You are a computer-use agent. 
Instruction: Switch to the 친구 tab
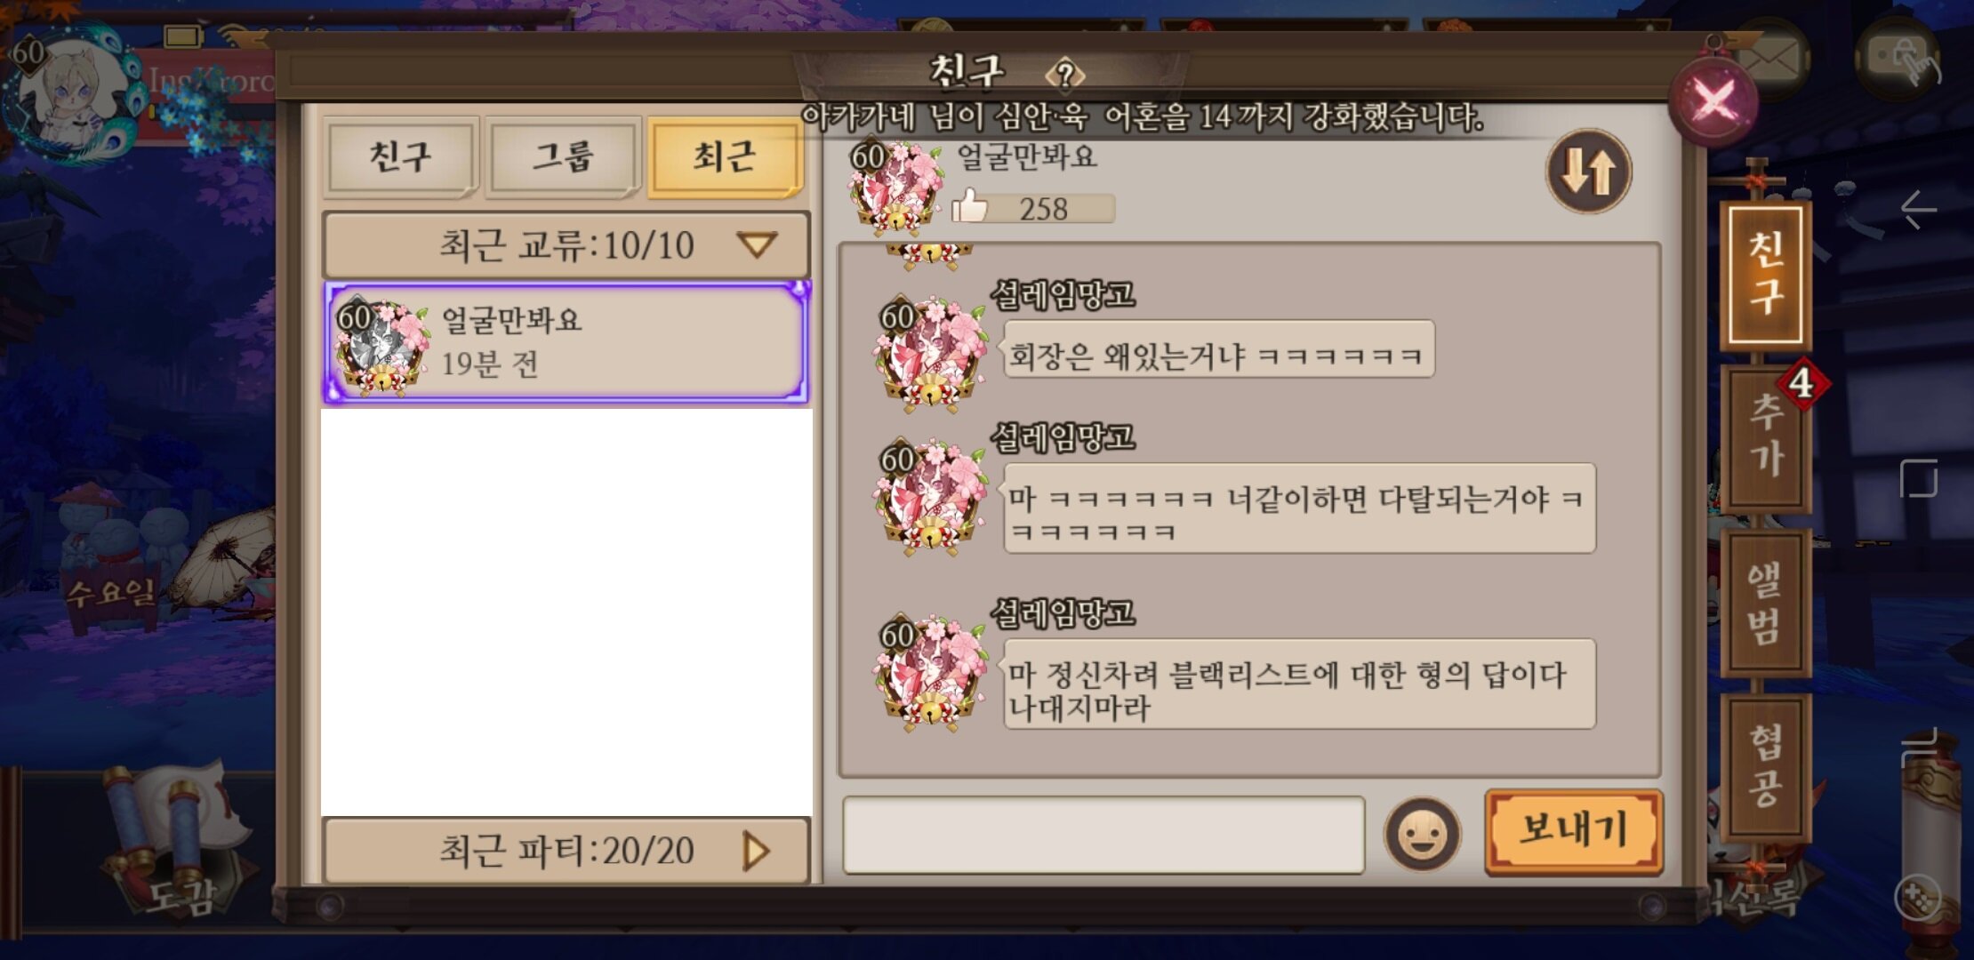(400, 157)
